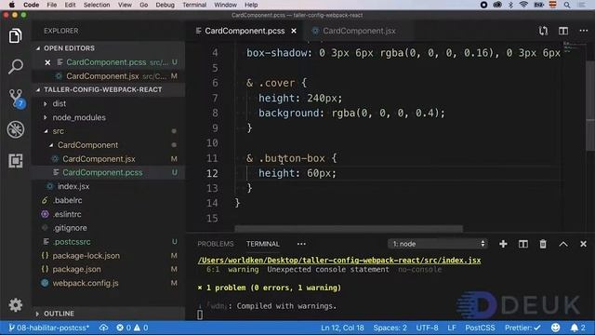The width and height of the screenshot is (595, 335).
Task: Change indentation via Spaces: 2
Action: [390, 328]
